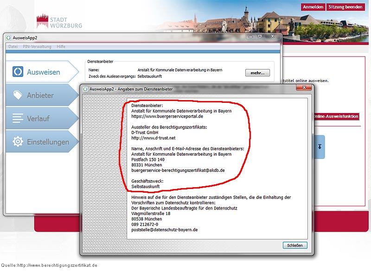Image resolution: width=371 pixels, height=271 pixels.
Task: Click the download arrow icon on the webpage
Action: (320, 146)
